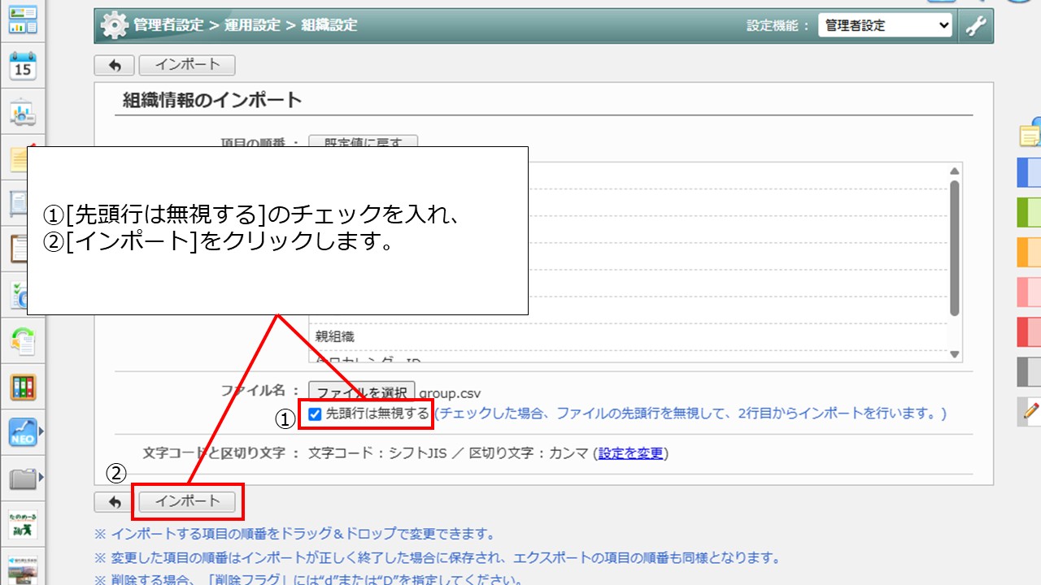Image resolution: width=1041 pixels, height=585 pixels.
Task: Expand the arrow beside the folder icon
Action: point(41,477)
